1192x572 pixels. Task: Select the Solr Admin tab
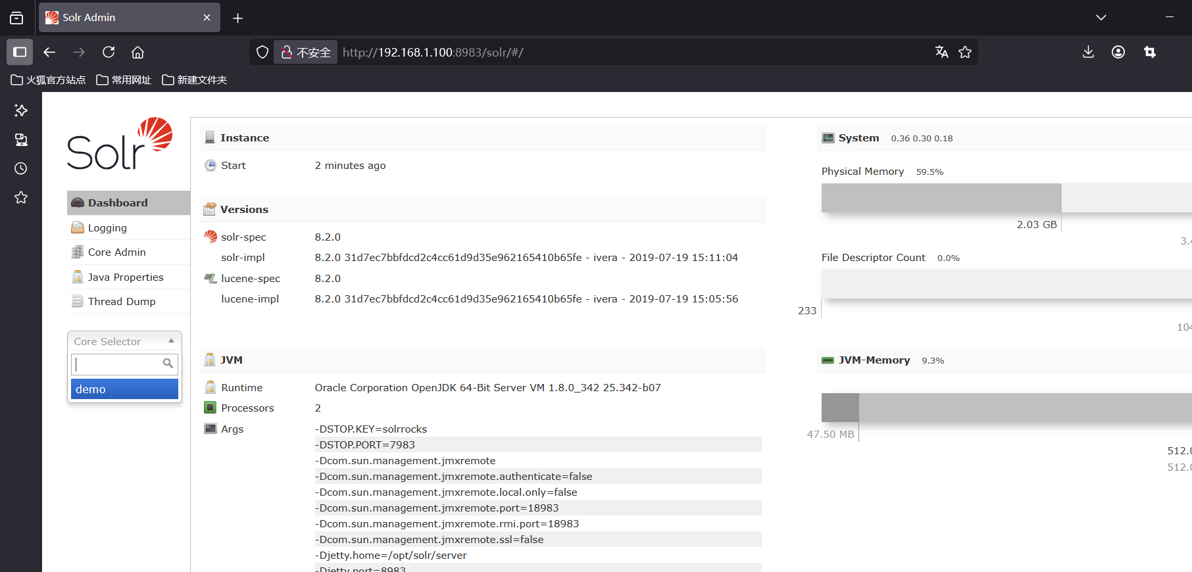point(130,18)
